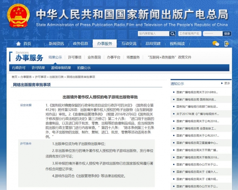Click condition 1.出版单位须为电子出版物出版单位
This screenshot has width=238, height=190.
click(x=79, y=144)
